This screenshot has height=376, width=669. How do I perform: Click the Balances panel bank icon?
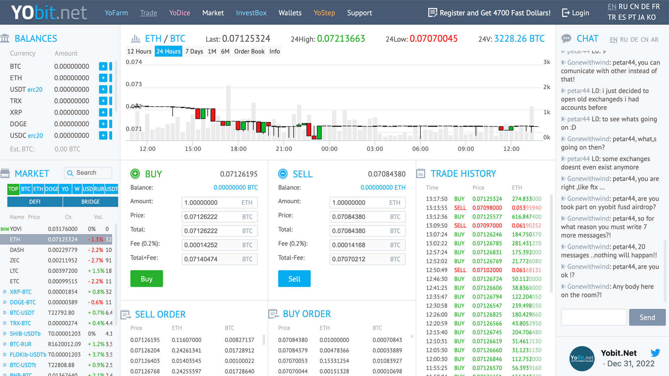(6, 38)
